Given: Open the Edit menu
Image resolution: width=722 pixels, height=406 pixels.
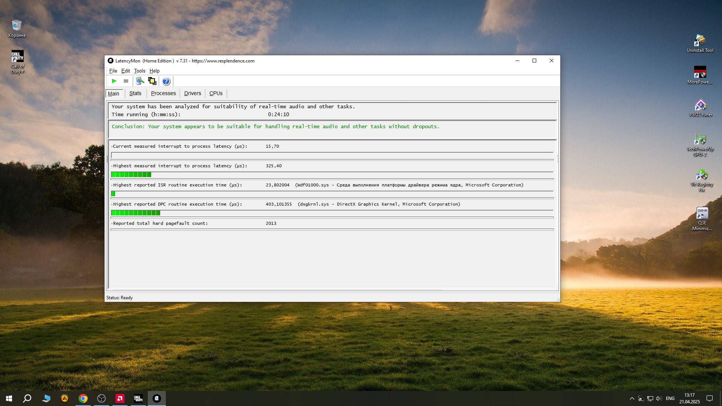Looking at the screenshot, I should click(x=126, y=71).
